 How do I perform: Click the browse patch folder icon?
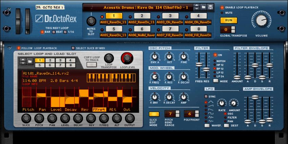click(x=204, y=7)
